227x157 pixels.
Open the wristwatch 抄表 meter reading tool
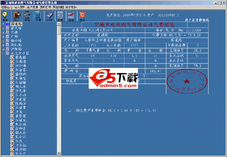[x=27, y=16]
